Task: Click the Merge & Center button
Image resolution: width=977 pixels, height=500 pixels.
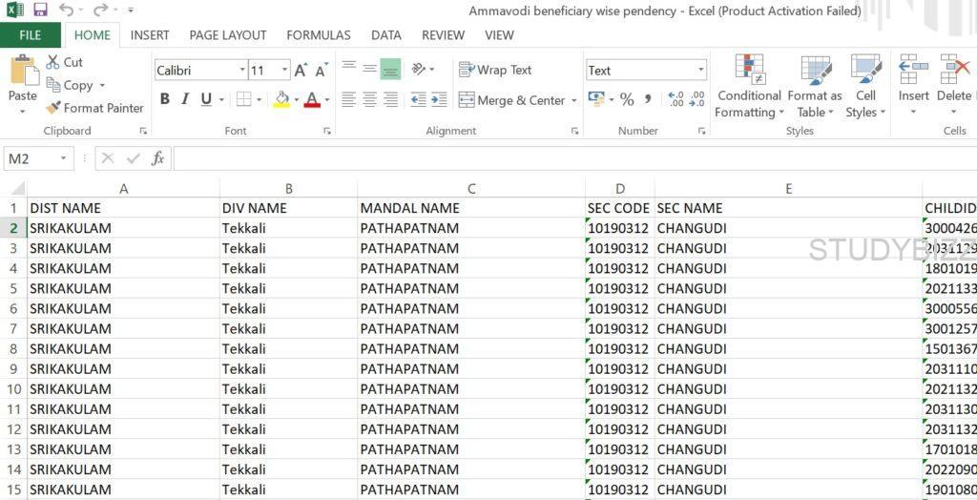Action: (x=512, y=100)
